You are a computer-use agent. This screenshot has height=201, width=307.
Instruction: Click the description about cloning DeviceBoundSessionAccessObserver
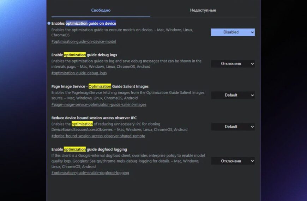[119, 127]
